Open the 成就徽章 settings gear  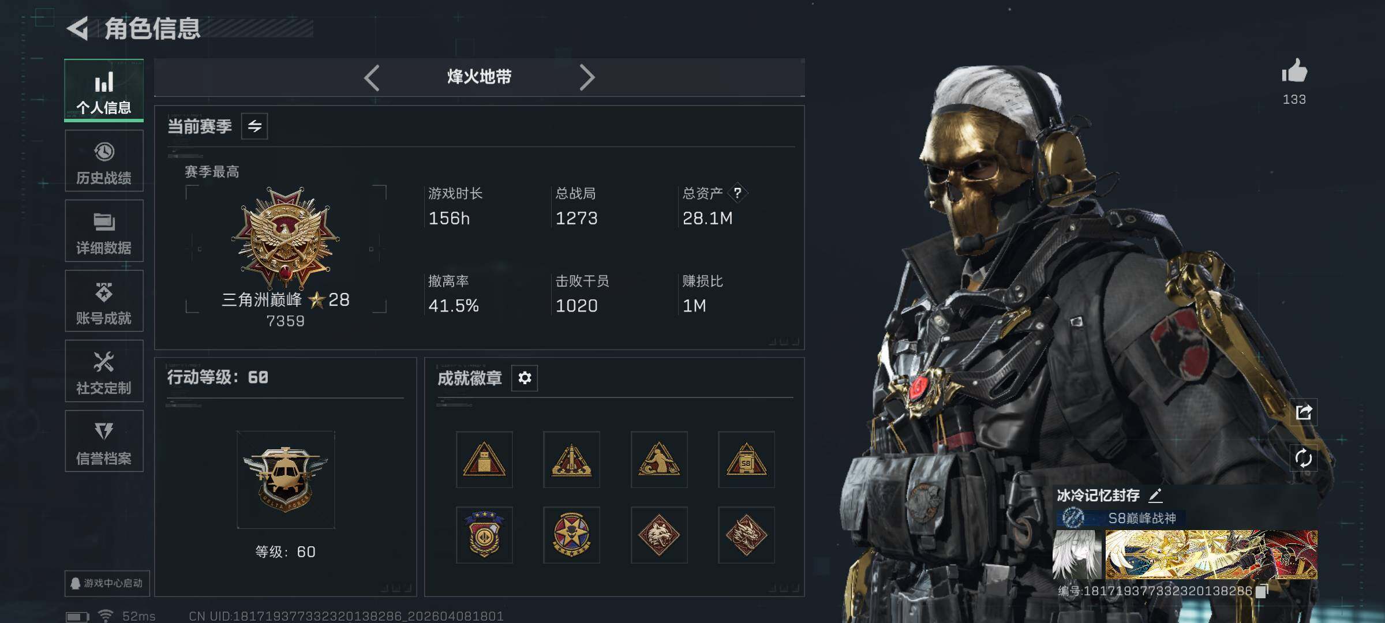tap(525, 378)
